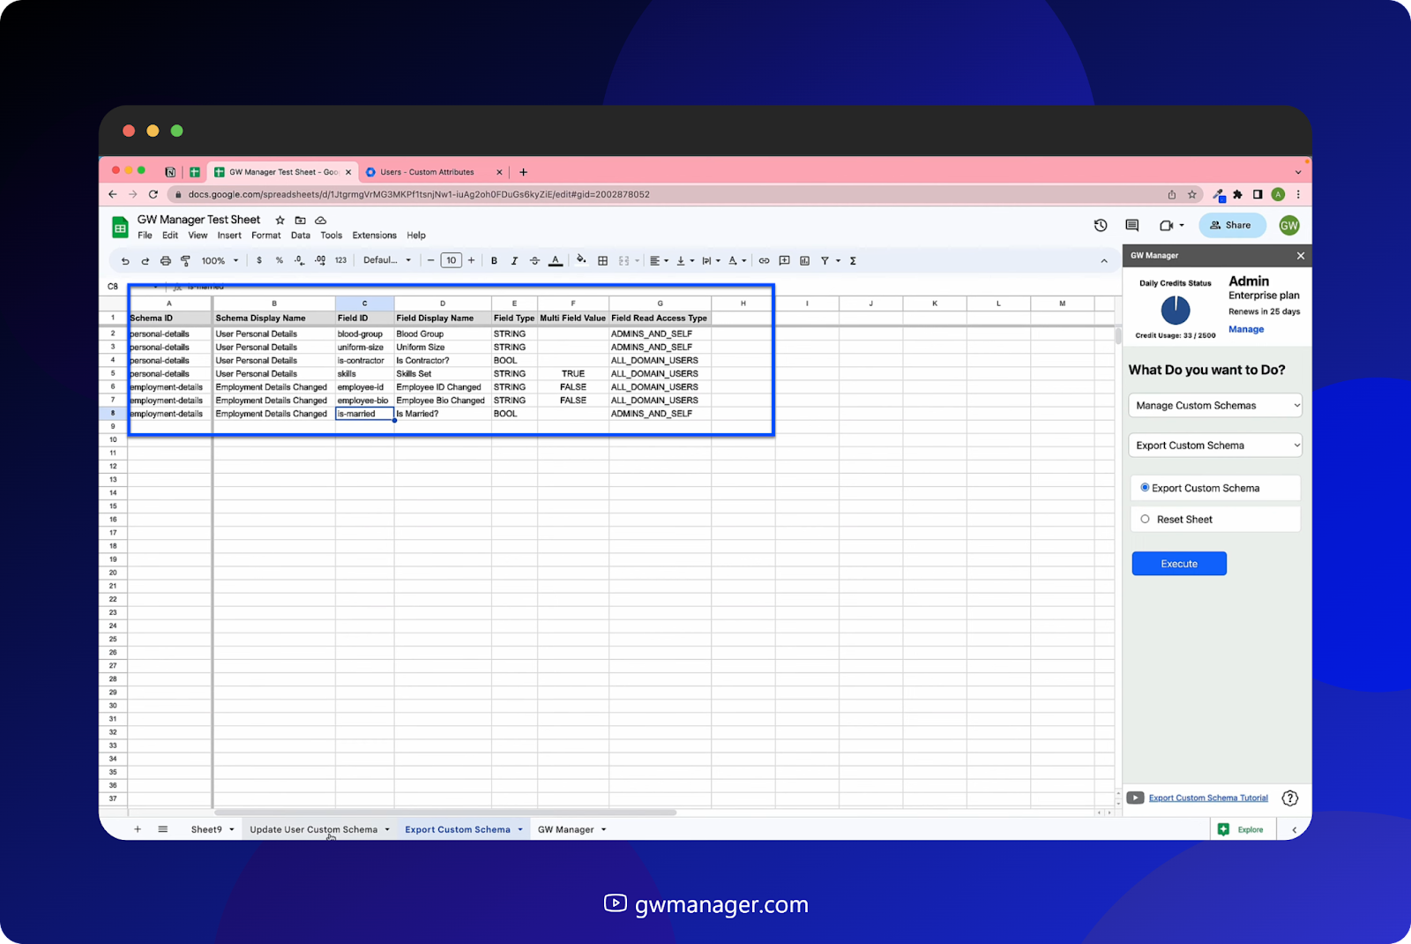This screenshot has width=1411, height=944.
Task: Select the Export Custom Schema radio option
Action: [1145, 488]
